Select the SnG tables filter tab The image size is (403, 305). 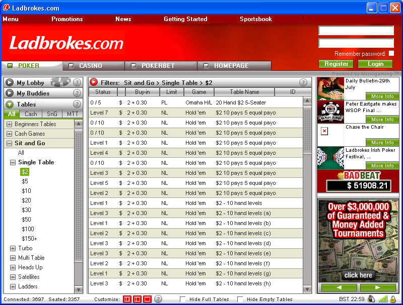coord(52,114)
